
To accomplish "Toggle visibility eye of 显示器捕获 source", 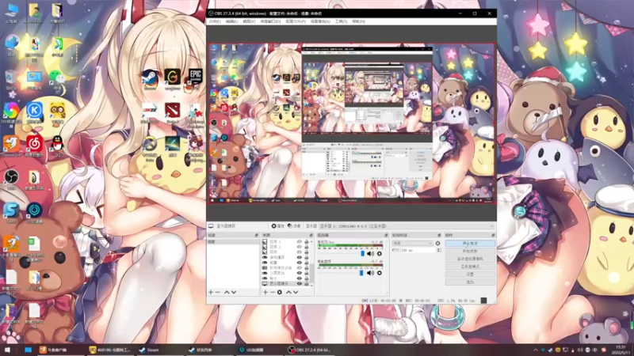I will pyautogui.click(x=300, y=283).
